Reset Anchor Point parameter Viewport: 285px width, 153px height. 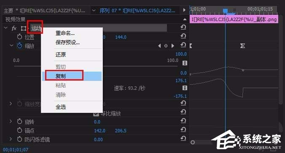(183, 129)
